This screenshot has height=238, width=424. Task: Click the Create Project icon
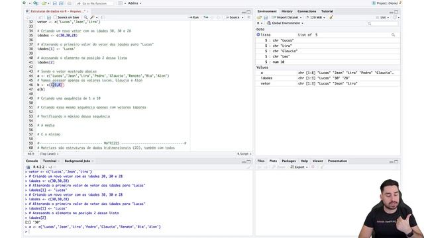pos(36,3)
